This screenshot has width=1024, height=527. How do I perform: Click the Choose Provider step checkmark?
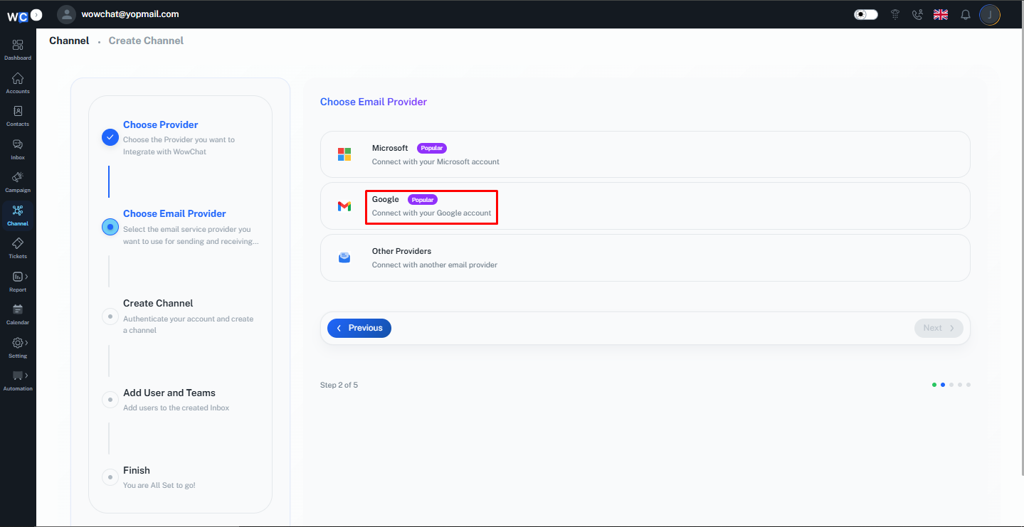coord(110,137)
